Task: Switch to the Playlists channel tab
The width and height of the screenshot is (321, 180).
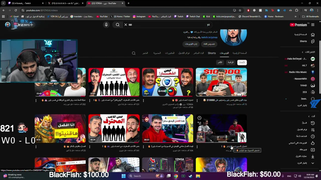Action: point(184,53)
